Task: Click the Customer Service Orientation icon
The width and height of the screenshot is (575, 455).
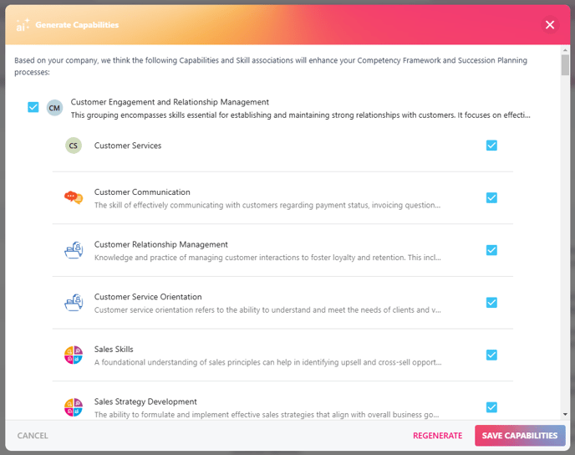Action: [74, 303]
